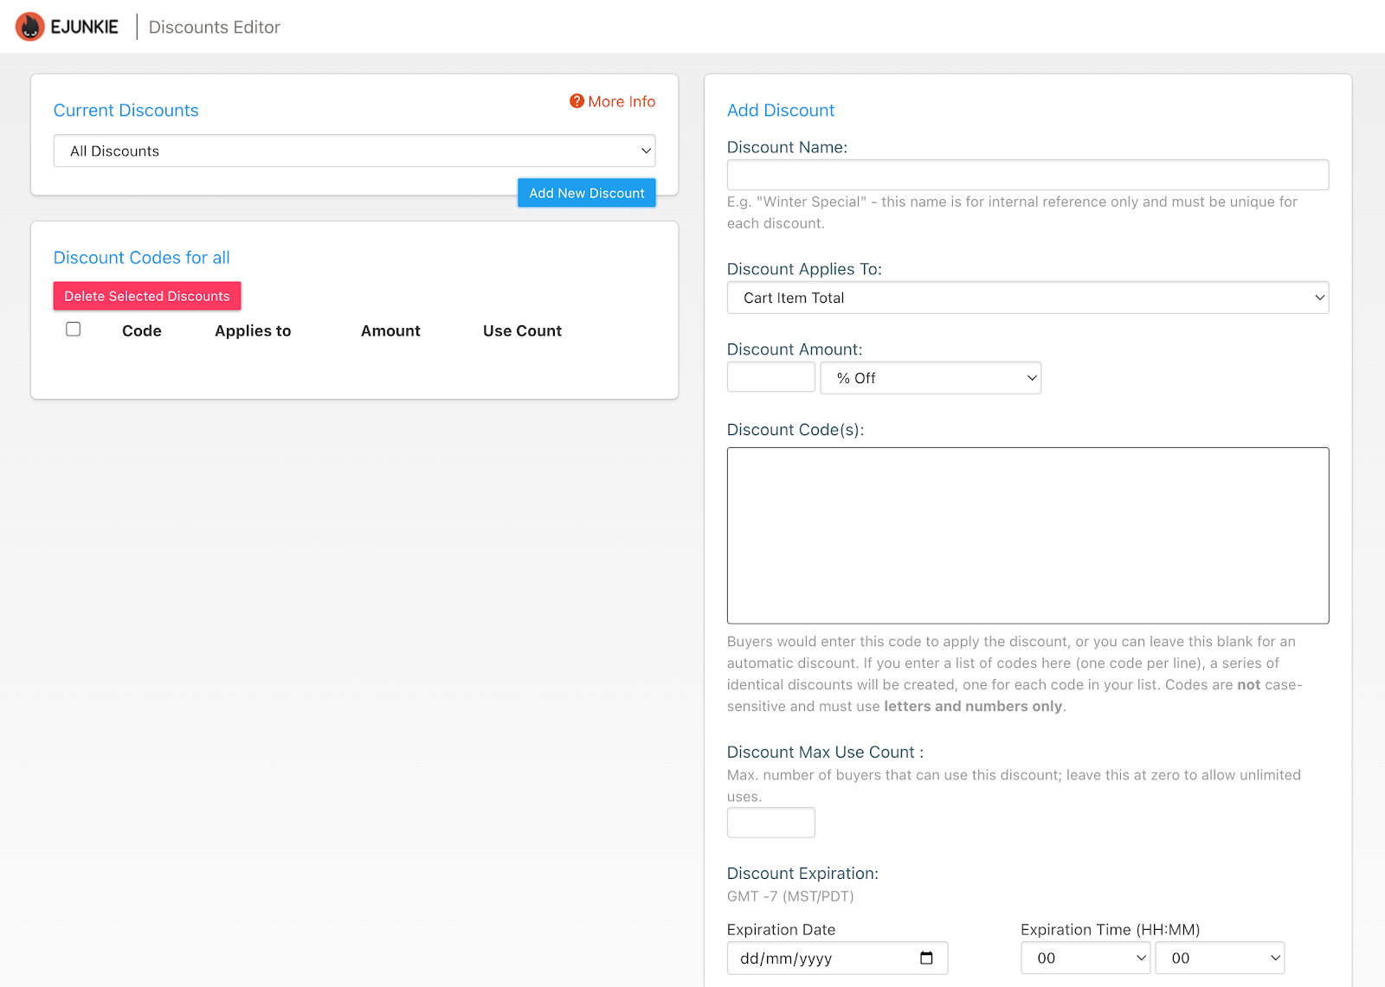The image size is (1385, 987).
Task: Click the Discount Expiration label
Action: (802, 874)
